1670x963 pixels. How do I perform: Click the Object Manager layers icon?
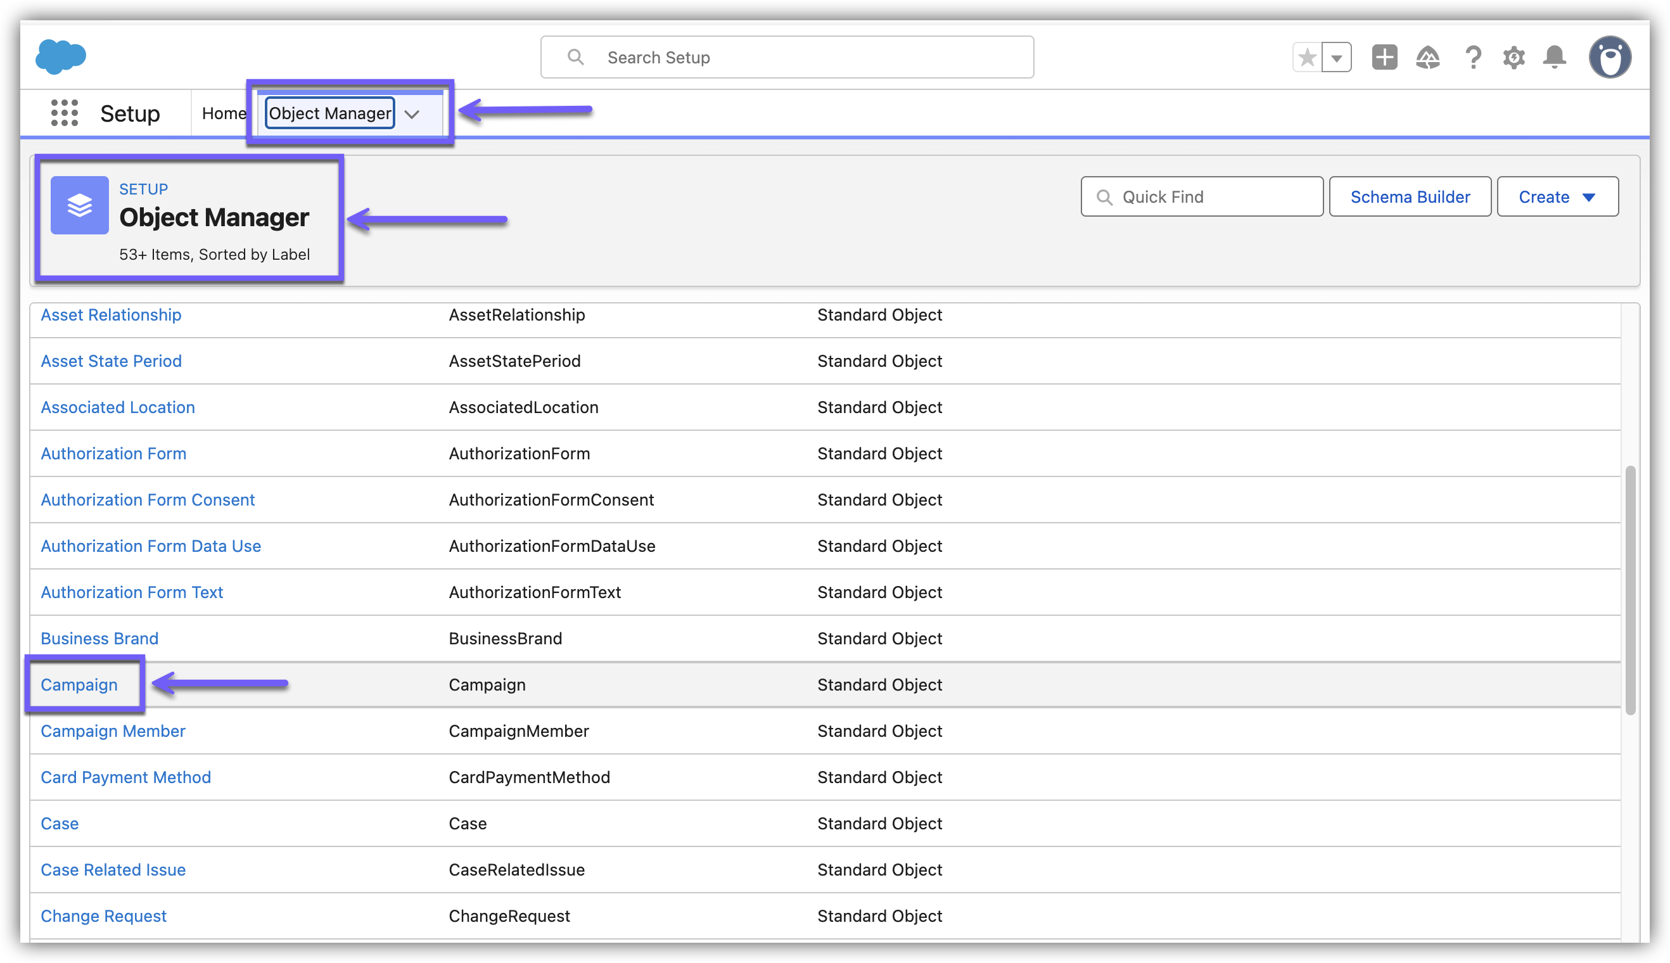click(79, 205)
